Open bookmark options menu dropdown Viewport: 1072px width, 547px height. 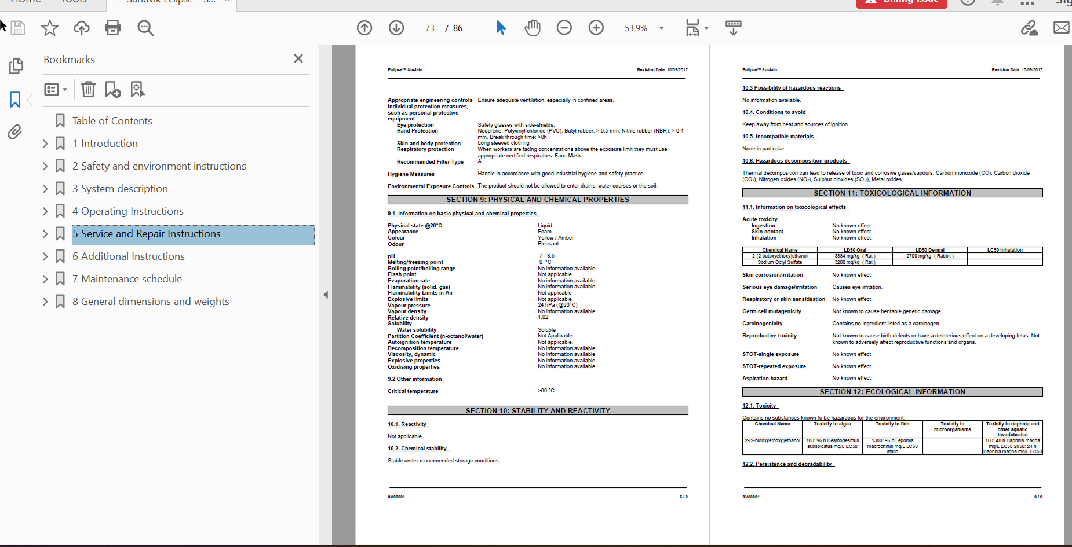click(56, 89)
